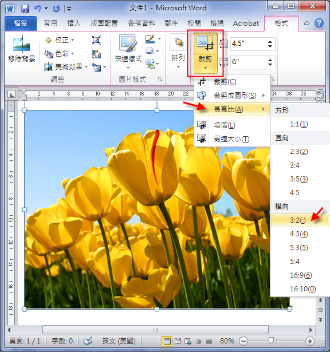Switch to the Page Layout (版面配置) tab

click(x=104, y=23)
